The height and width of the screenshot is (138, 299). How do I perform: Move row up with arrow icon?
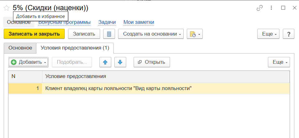[105, 62]
